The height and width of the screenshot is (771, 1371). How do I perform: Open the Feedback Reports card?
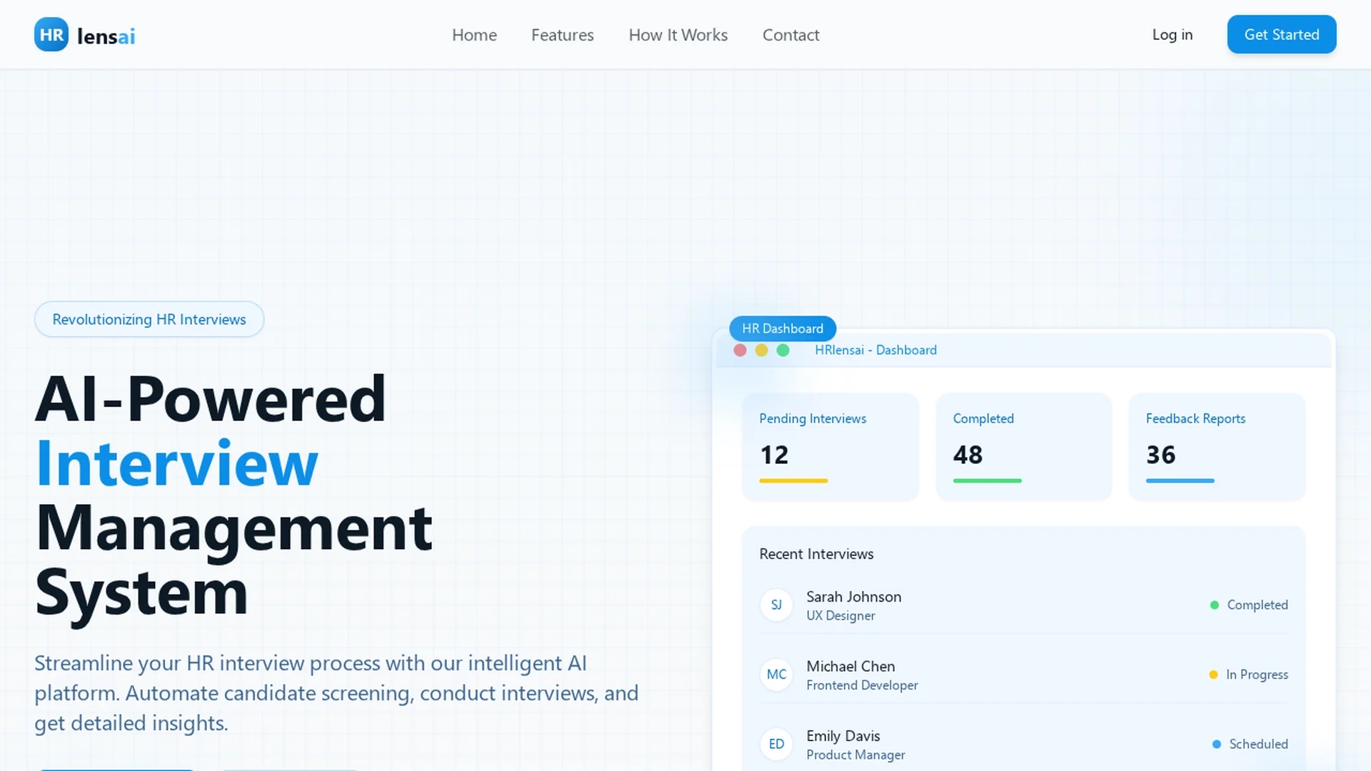pyautogui.click(x=1217, y=447)
